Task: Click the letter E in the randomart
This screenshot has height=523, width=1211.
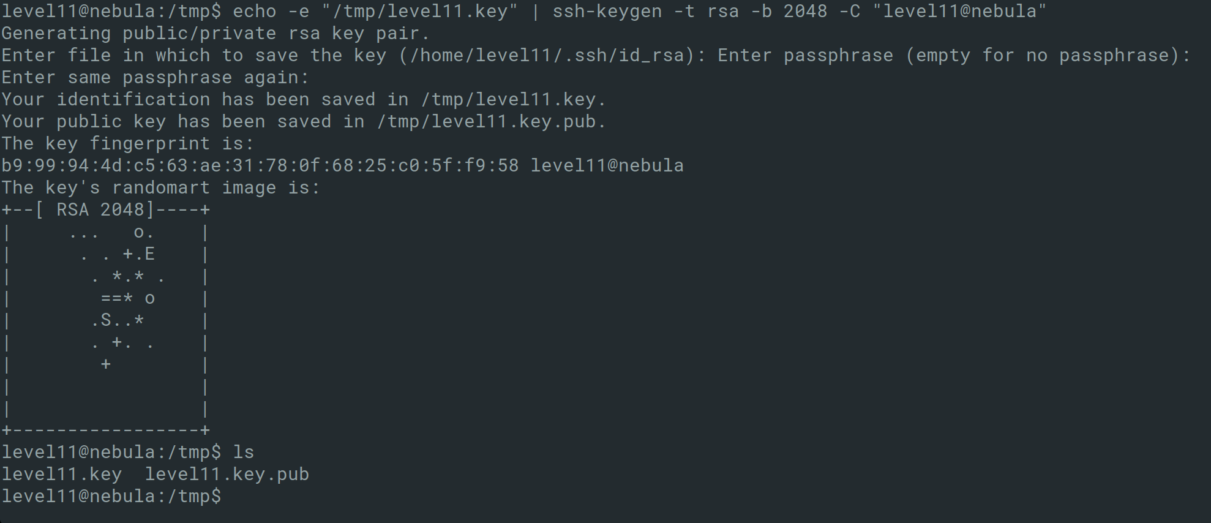Action: tap(150, 254)
